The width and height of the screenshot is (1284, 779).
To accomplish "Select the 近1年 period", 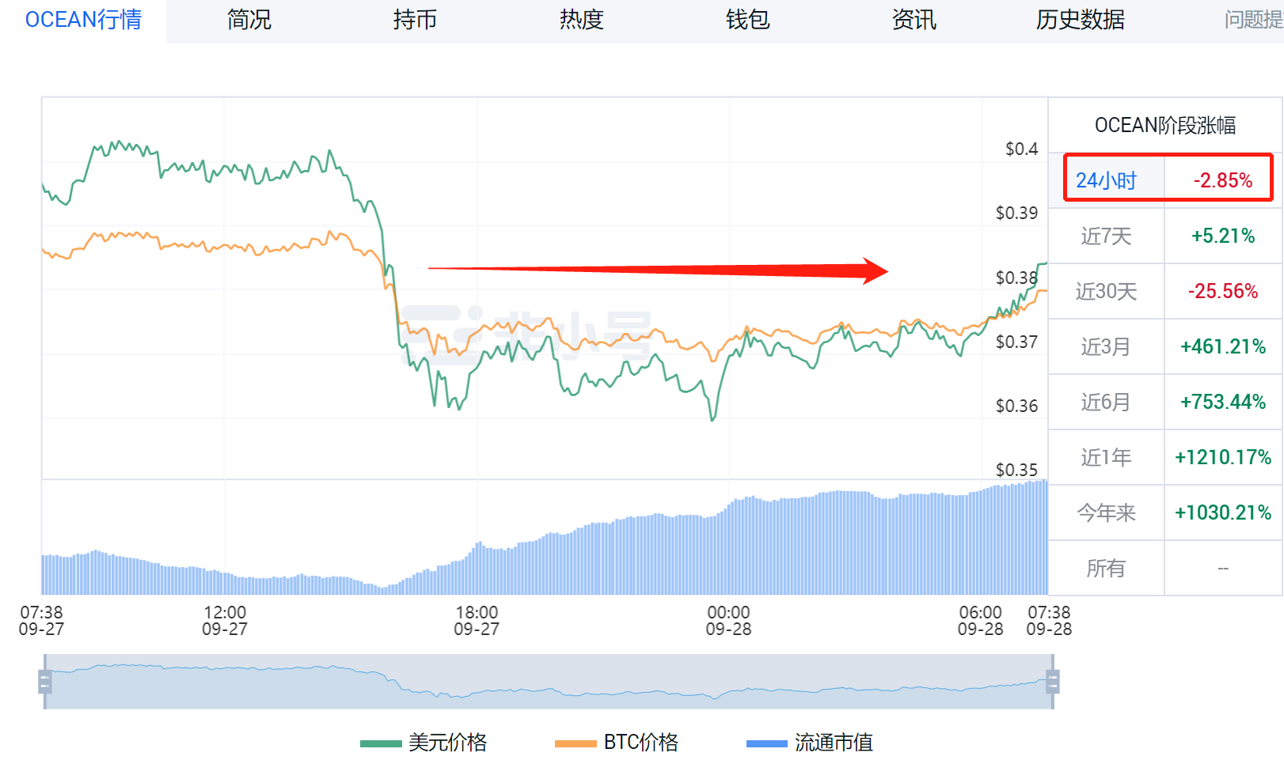I will tap(1106, 457).
